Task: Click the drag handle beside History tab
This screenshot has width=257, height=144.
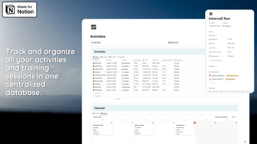Action: (91, 57)
